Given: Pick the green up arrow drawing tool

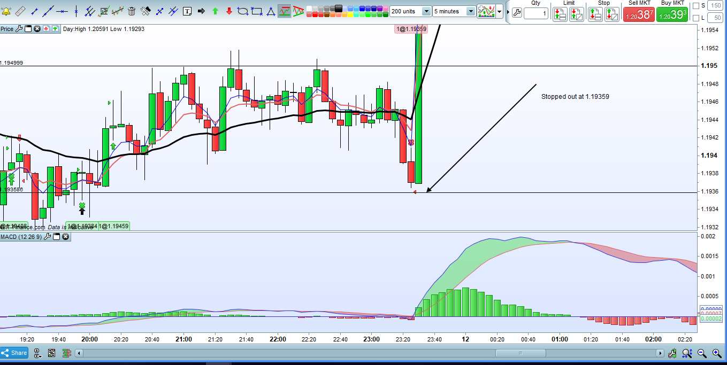Looking at the screenshot, I should [x=215, y=11].
